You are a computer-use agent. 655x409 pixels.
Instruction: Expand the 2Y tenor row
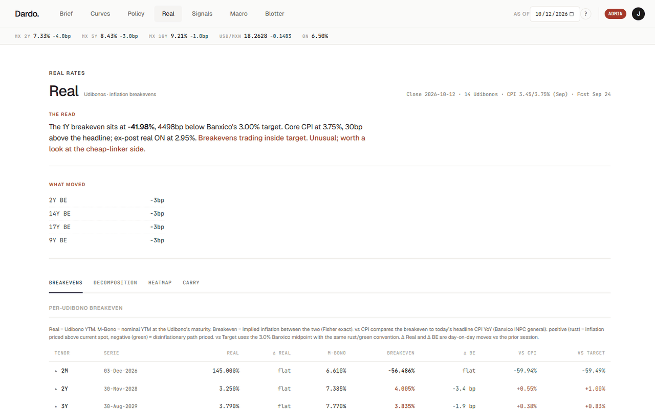click(56, 389)
